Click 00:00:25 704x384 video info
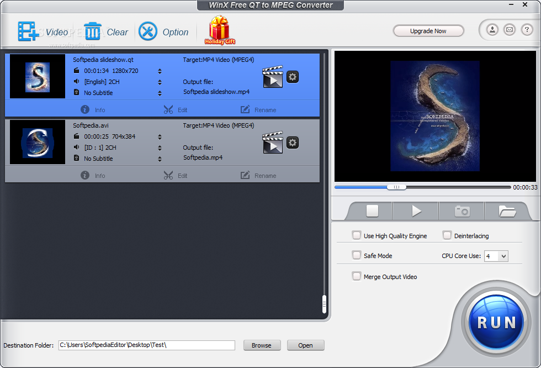This screenshot has width=541, height=368. [x=110, y=136]
